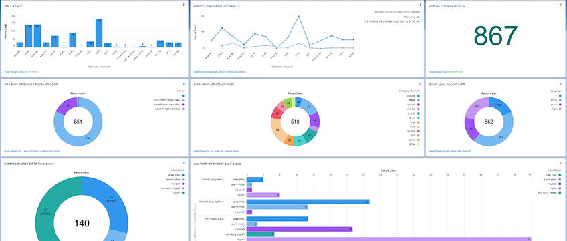Screen dimensions: 567x241
Task: Expand the horizontal bar chart widget
Action: [561, 163]
